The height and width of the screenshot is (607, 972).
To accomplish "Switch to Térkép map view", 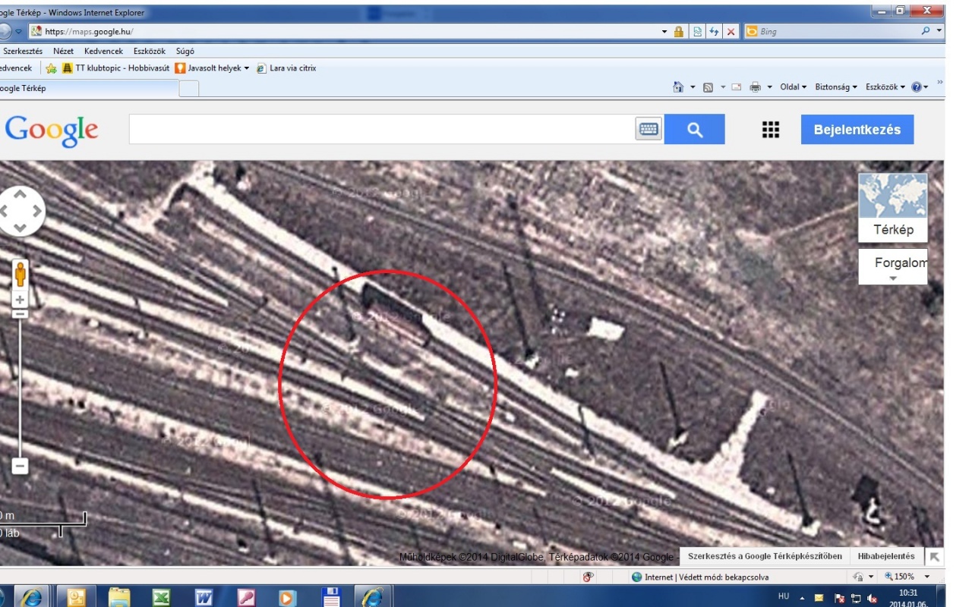I will 893,207.
